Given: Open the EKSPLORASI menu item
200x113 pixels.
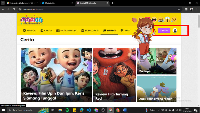Looking at the screenshot, I should pos(90,30).
